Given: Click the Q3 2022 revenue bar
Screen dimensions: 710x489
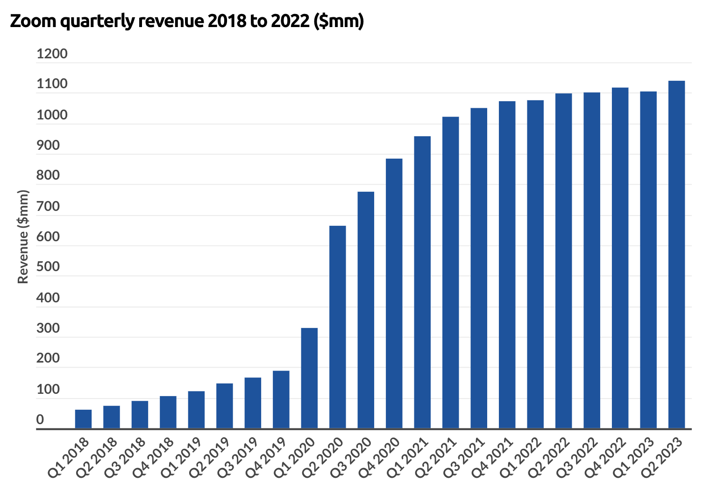Looking at the screenshot, I should [592, 260].
